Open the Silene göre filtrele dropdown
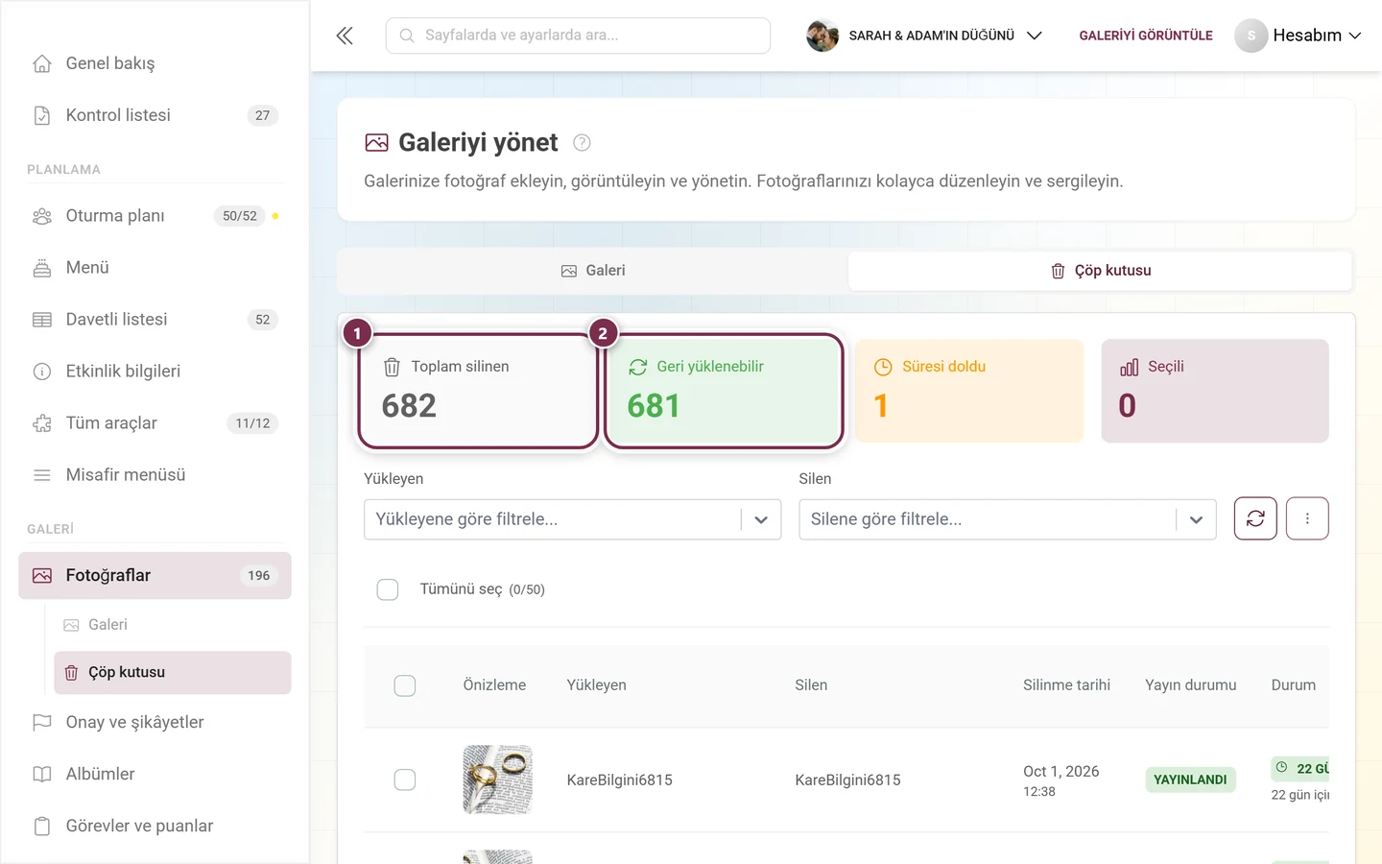Screen dimensions: 1382x864 1008,519
